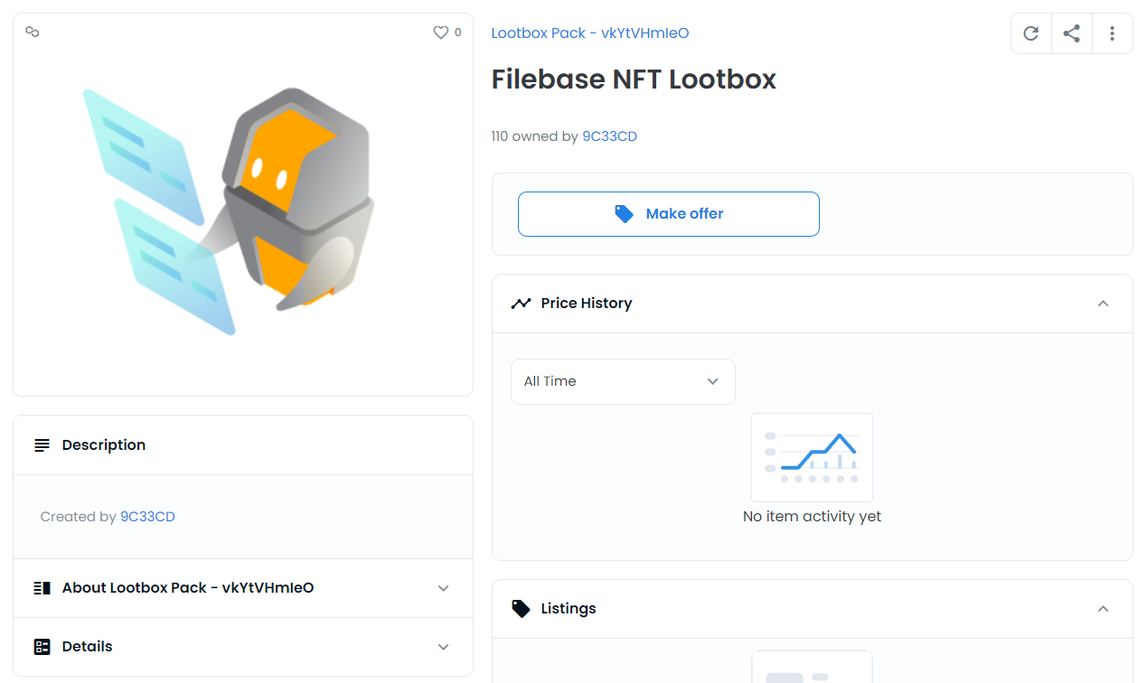This screenshot has width=1147, height=683.
Task: Expand About Lootbox Pack - vkYtVHmIeO chevron
Action: coord(443,588)
